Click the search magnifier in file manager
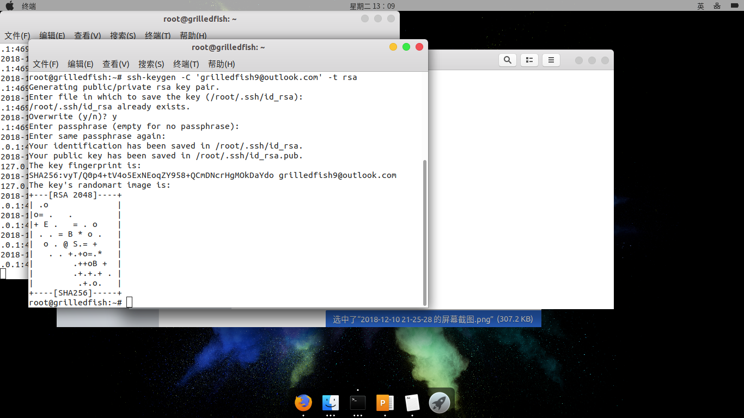744x418 pixels. pos(508,60)
